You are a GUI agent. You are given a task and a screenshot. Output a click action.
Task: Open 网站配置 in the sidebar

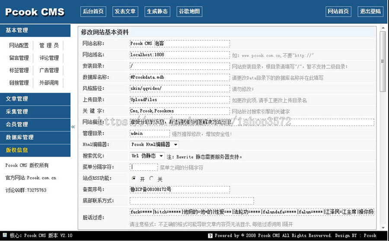pos(19,45)
